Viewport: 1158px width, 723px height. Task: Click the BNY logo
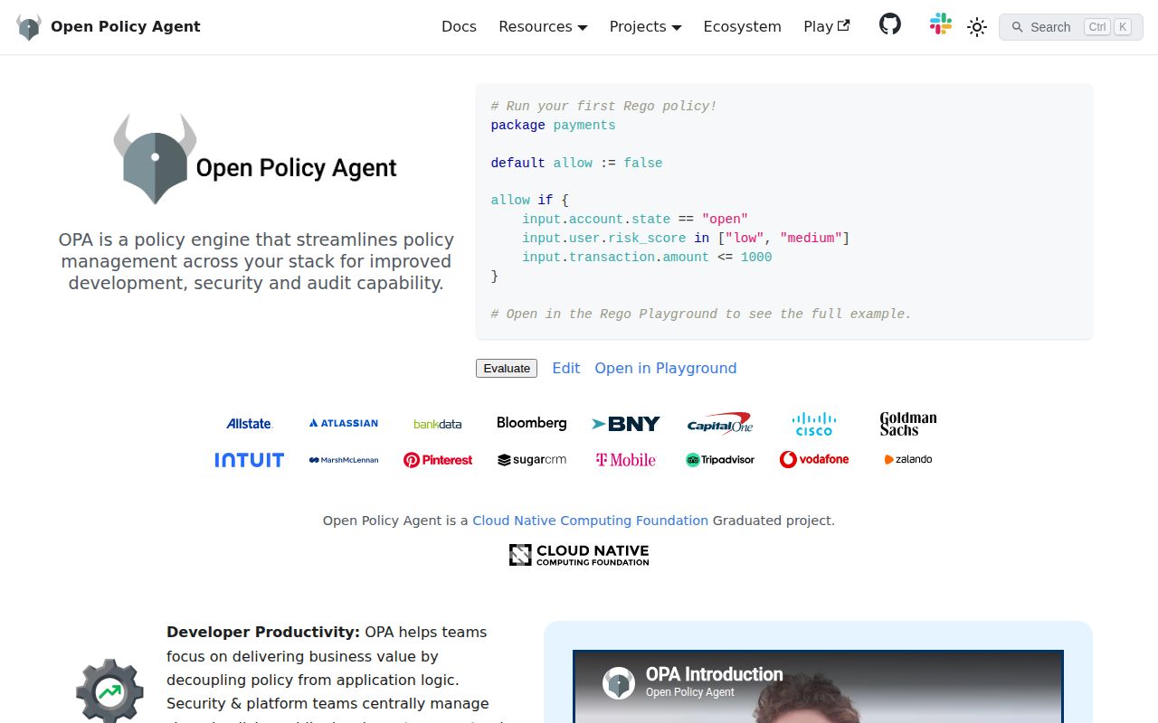pos(626,423)
